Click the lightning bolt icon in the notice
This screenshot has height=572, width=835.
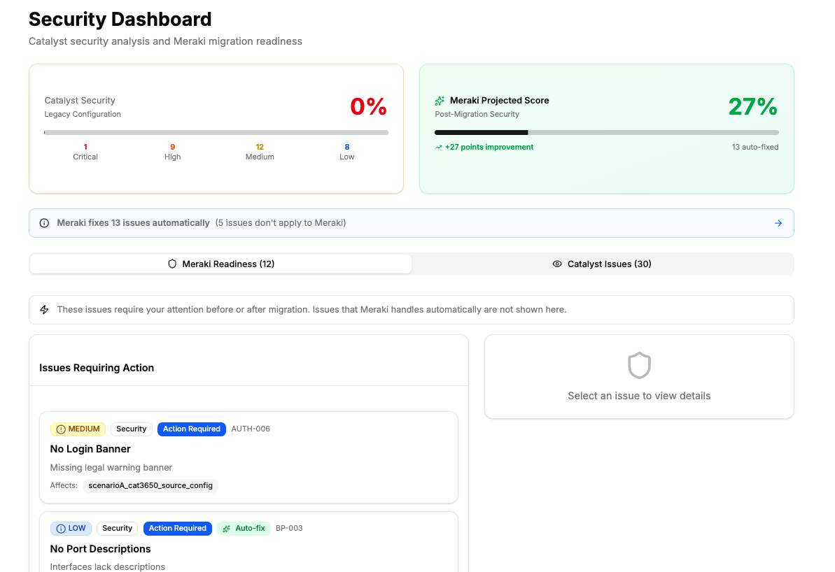[x=44, y=310]
